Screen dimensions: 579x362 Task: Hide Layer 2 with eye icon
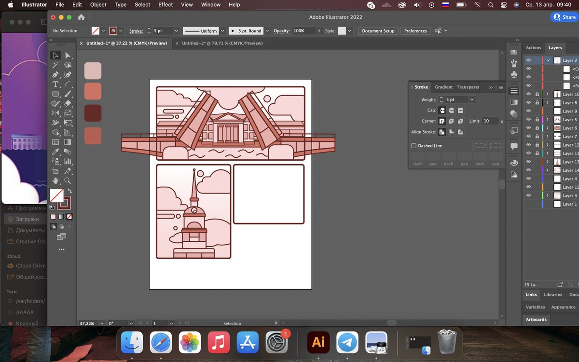tap(529, 60)
